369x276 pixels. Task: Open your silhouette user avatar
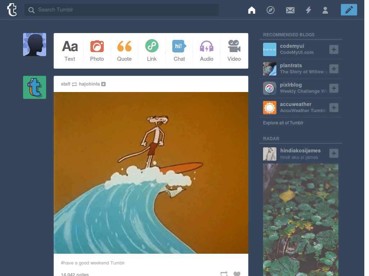[x=35, y=45]
